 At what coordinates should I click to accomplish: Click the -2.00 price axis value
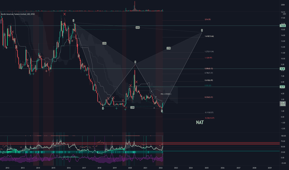point(283,129)
